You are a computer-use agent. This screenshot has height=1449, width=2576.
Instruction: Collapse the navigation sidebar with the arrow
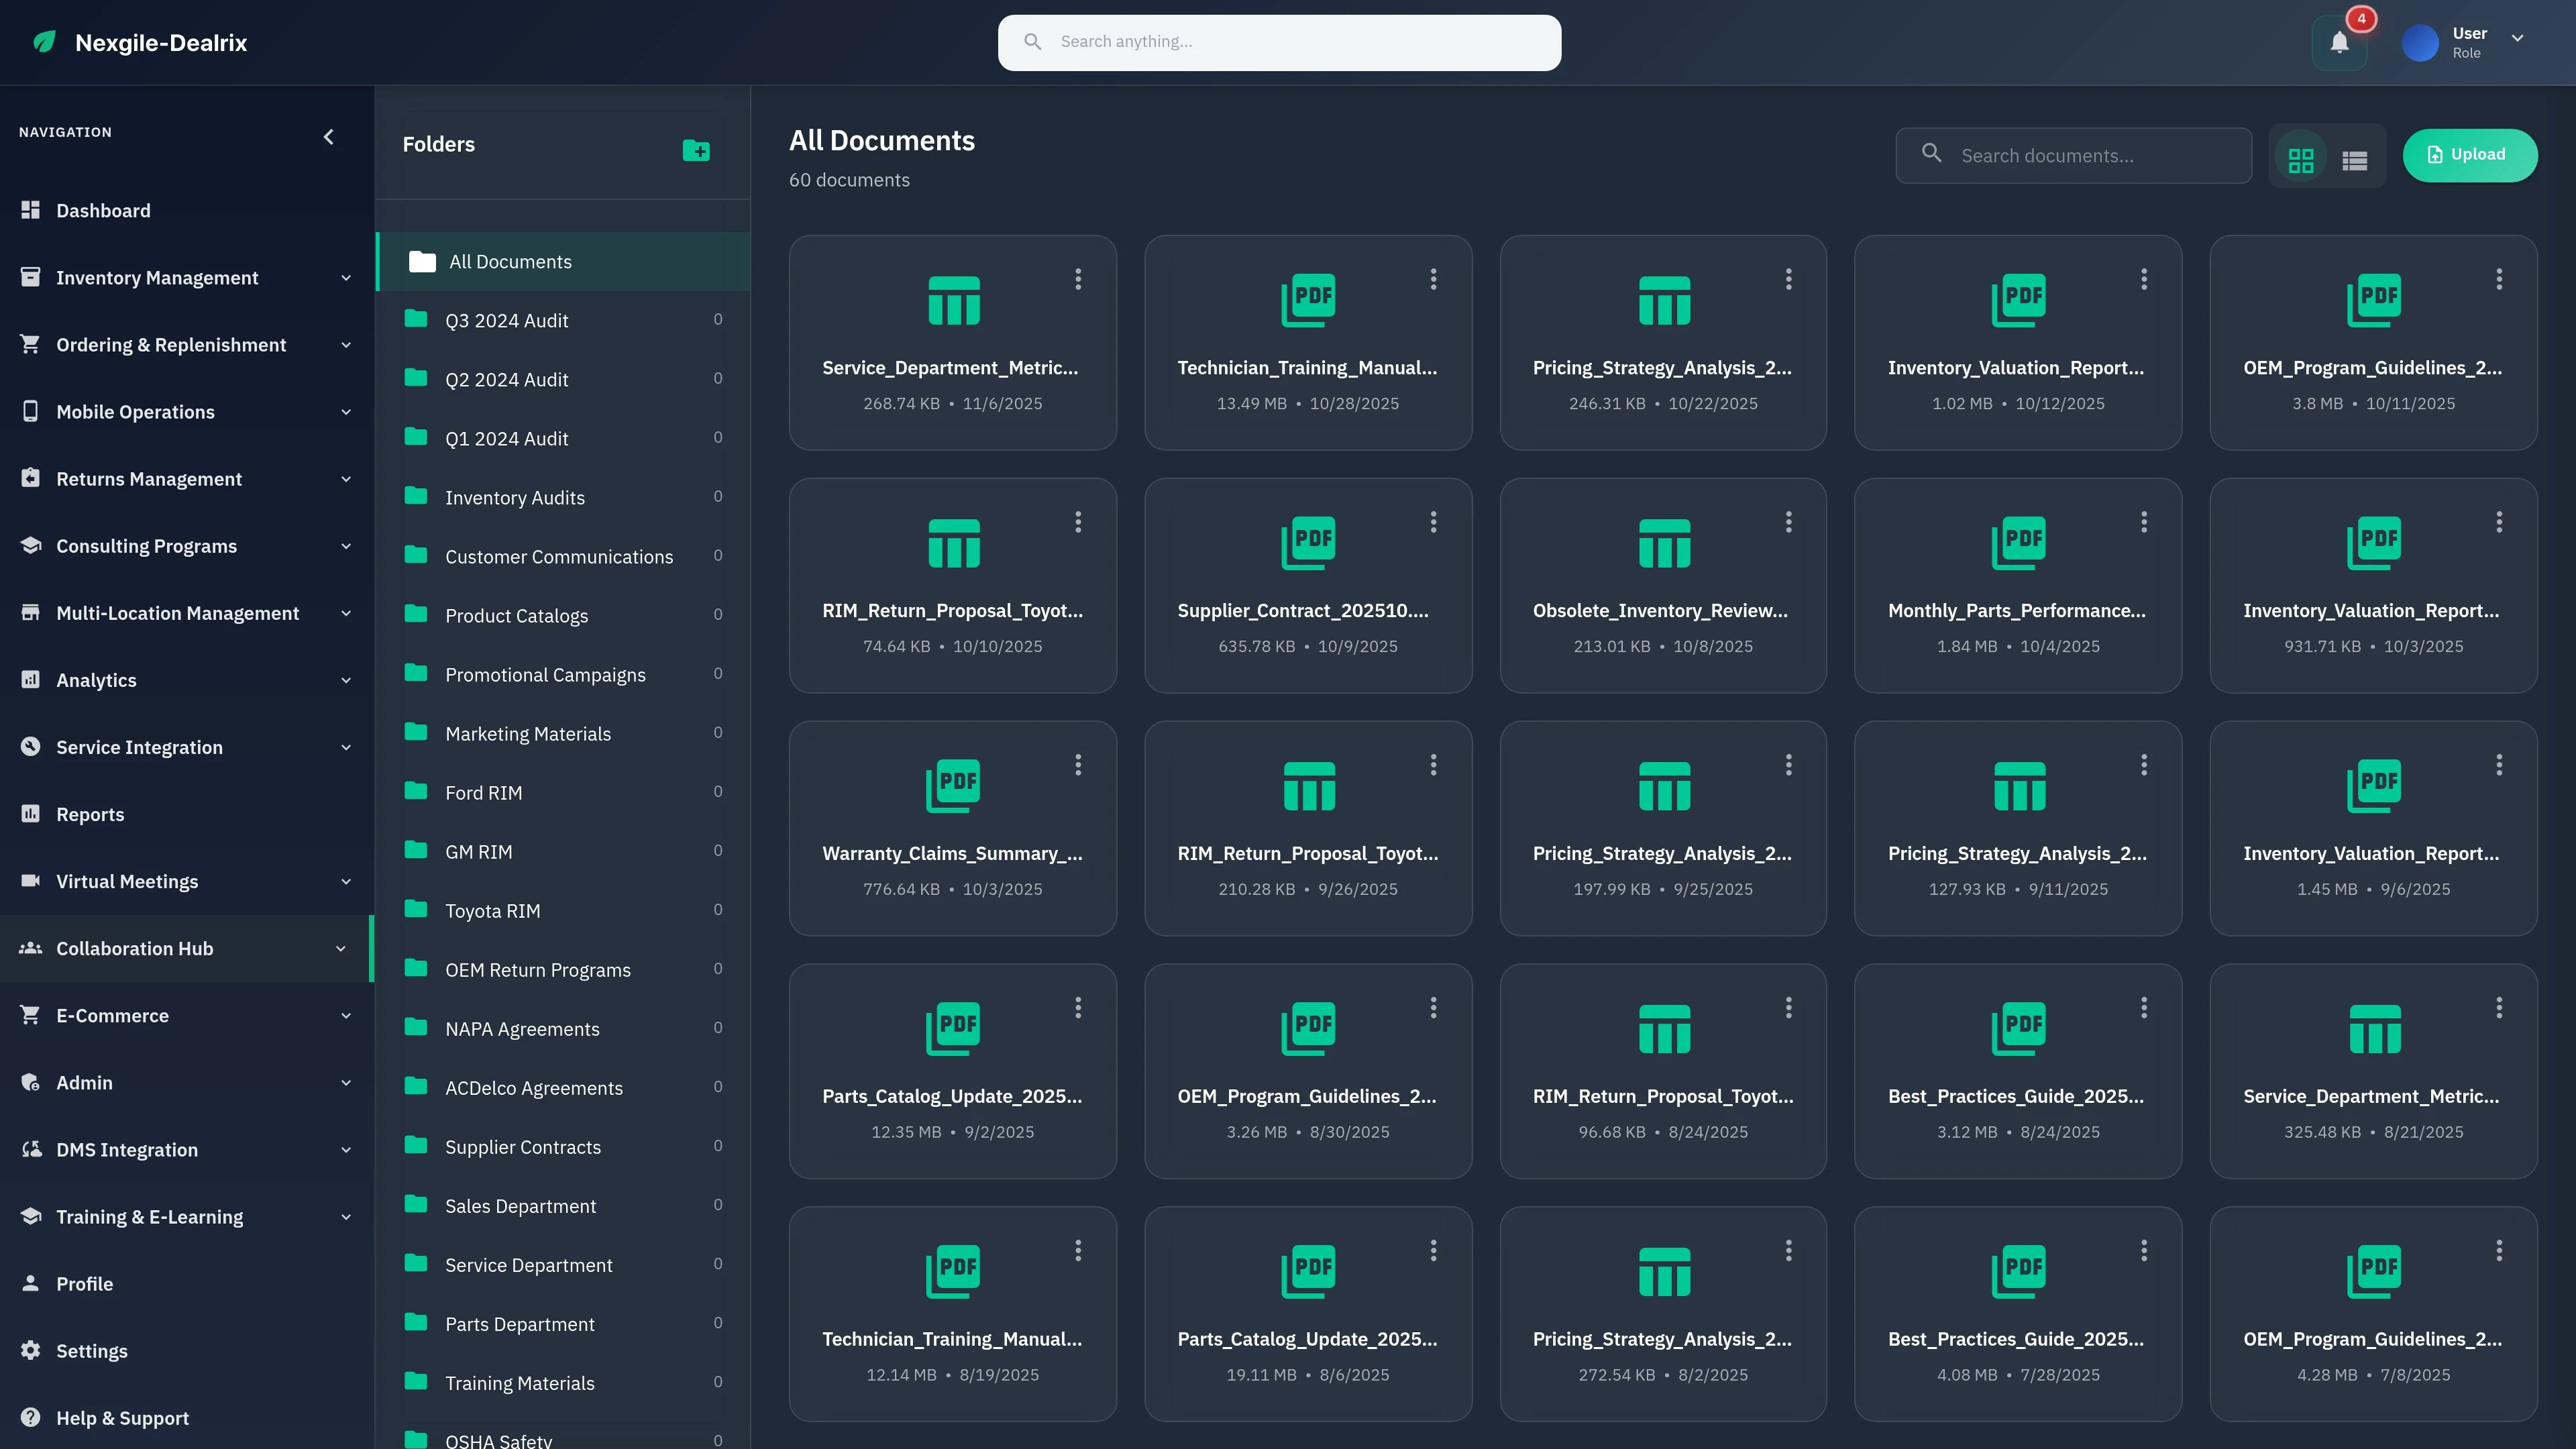click(328, 136)
